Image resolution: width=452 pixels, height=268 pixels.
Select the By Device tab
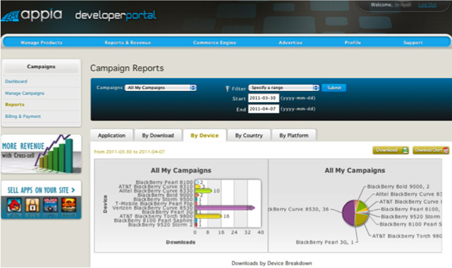tap(204, 135)
